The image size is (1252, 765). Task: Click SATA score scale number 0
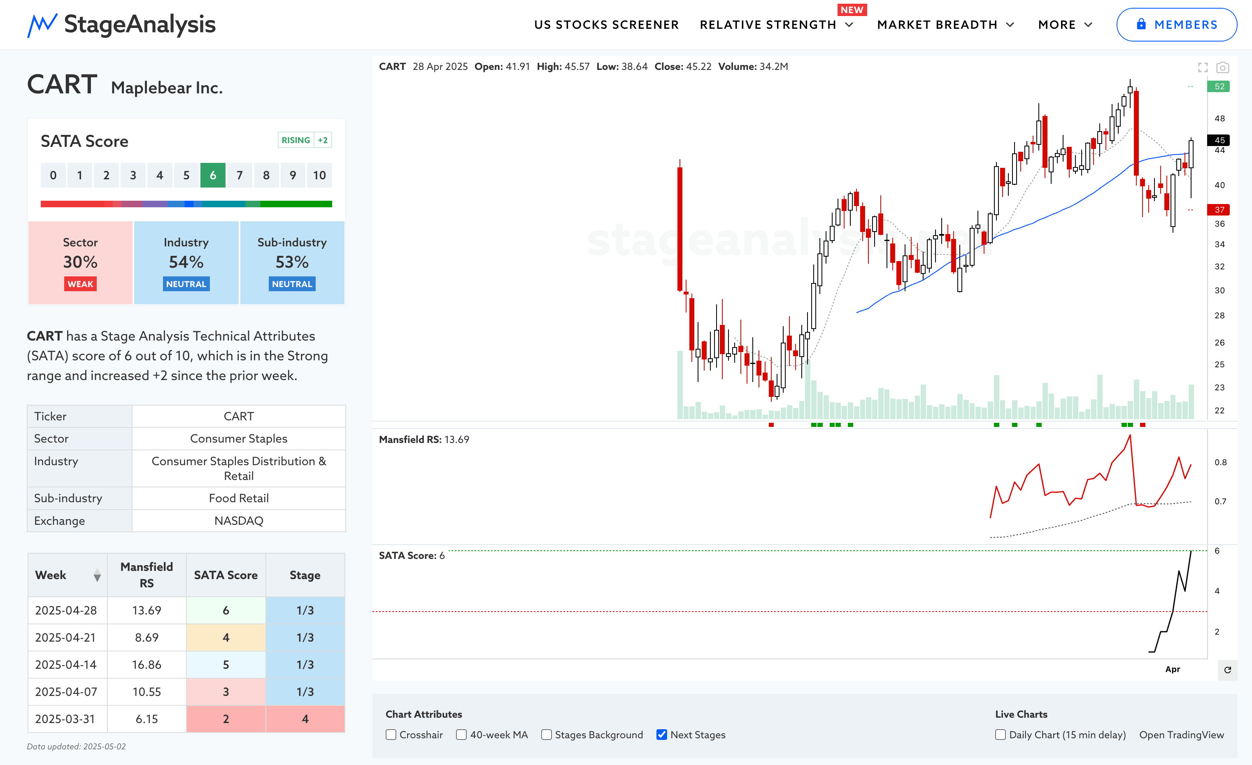point(54,175)
